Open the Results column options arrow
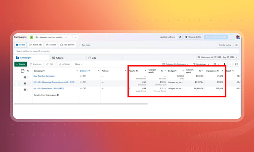Viewport: 254px width, 152px height. tap(145, 71)
